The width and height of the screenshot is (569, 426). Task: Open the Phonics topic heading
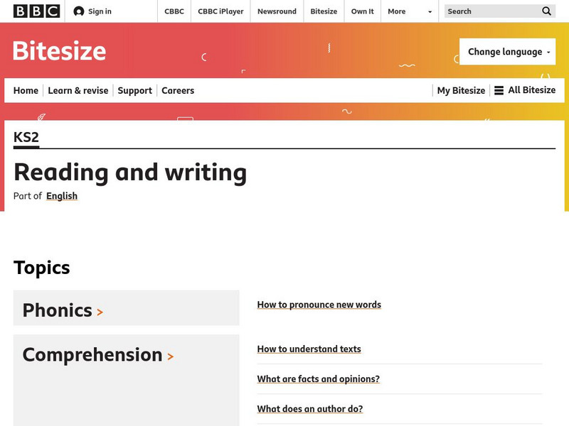pos(57,310)
